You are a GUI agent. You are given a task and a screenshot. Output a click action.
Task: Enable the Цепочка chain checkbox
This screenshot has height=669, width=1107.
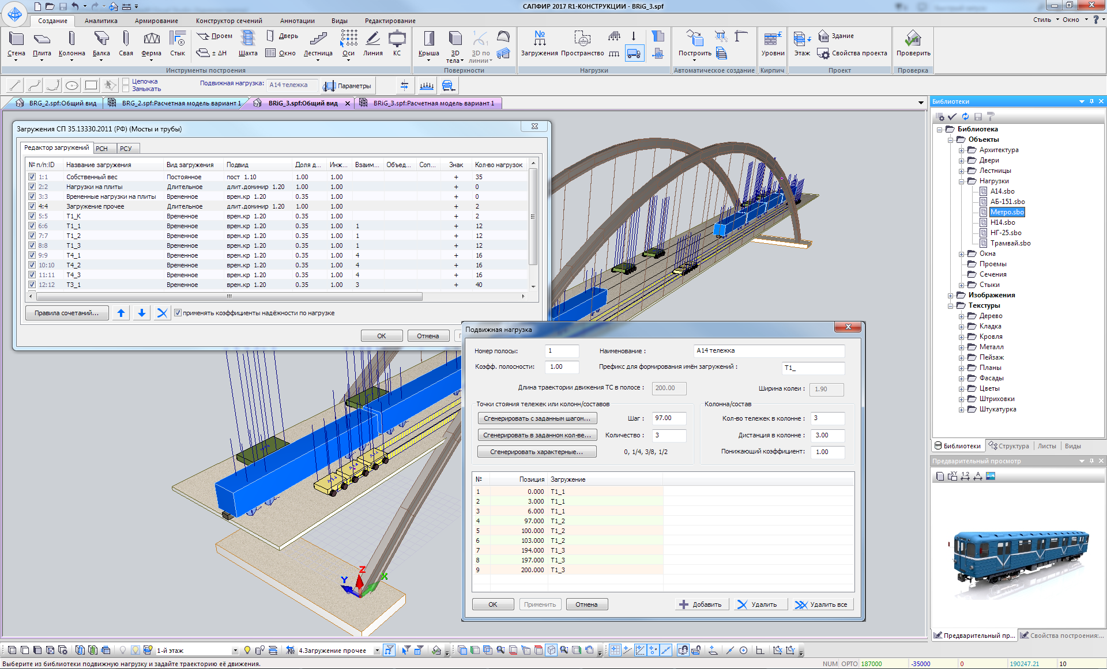tap(126, 82)
